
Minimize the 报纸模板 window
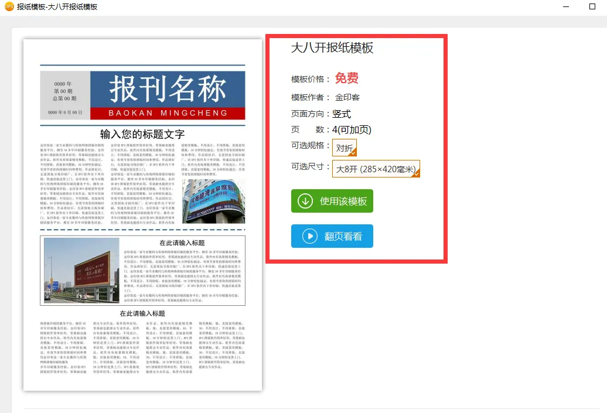pyautogui.click(x=565, y=6)
